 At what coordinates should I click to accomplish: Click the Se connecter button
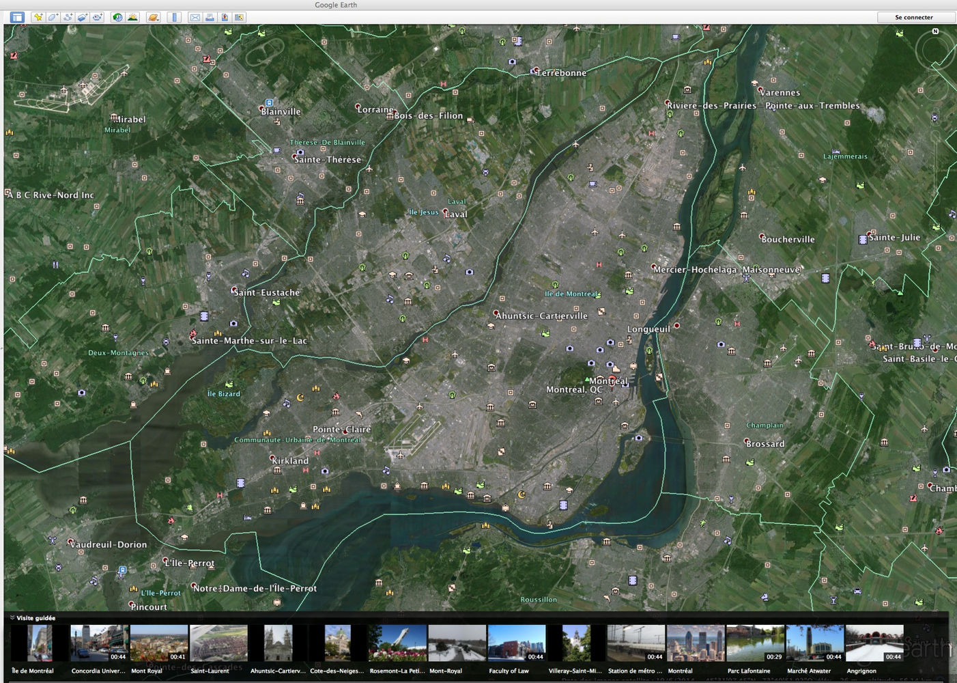[x=914, y=17]
